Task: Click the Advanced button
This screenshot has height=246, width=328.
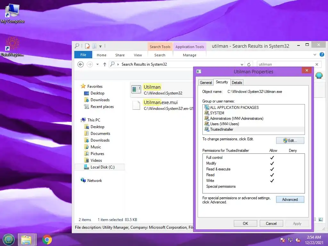Action: (x=290, y=200)
